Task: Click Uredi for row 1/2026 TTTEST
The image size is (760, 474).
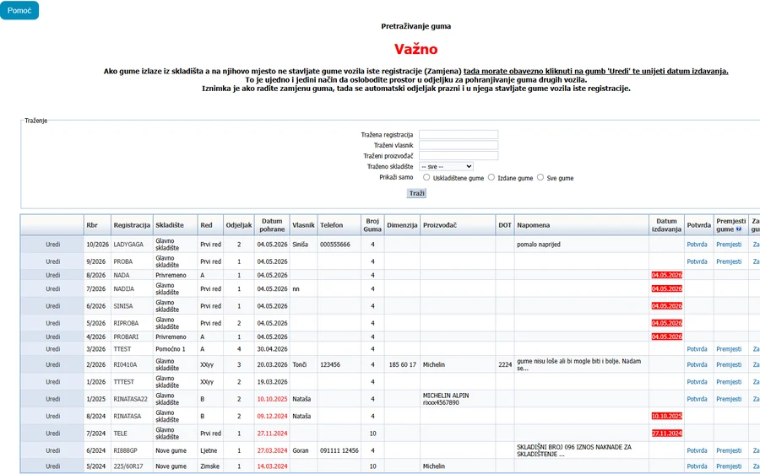Action: pyautogui.click(x=53, y=382)
